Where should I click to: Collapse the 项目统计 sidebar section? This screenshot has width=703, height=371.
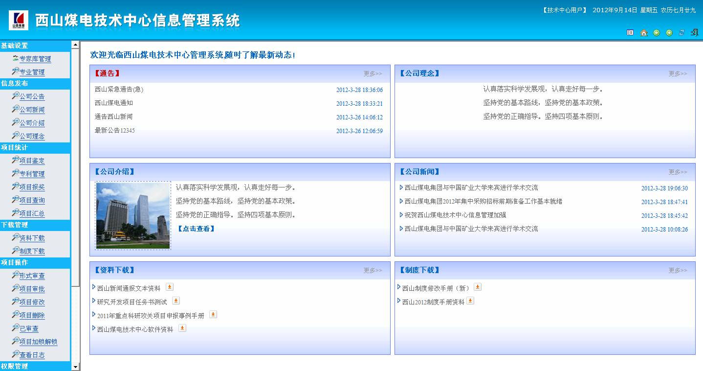coord(35,147)
